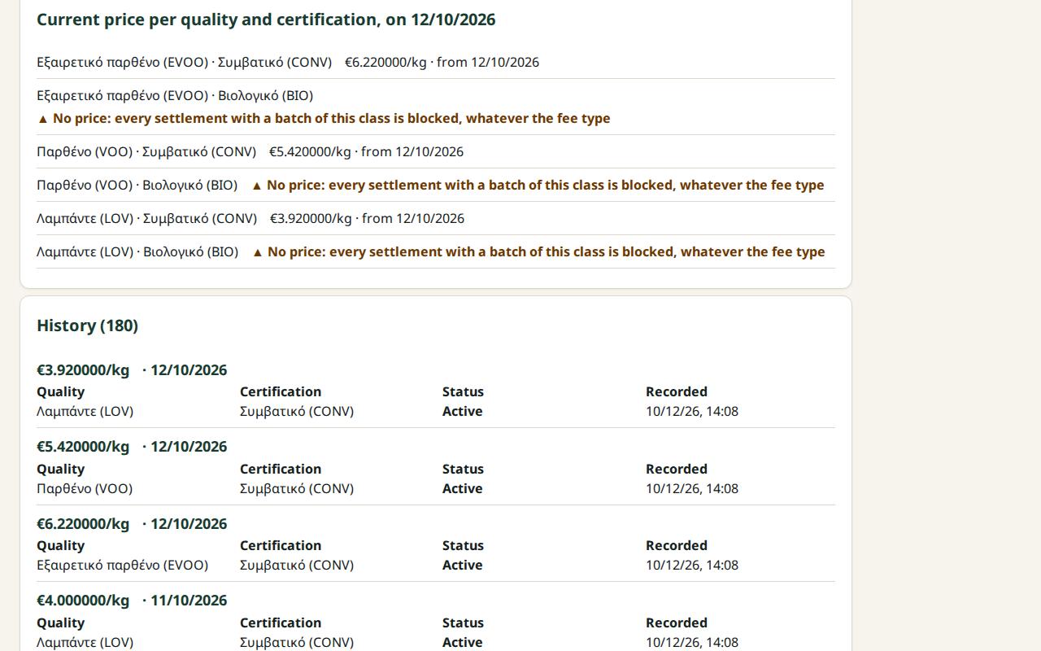The height and width of the screenshot is (651, 1041).
Task: Click the 'Active' status in the €5.420000/kg history entry
Action: 463,489
